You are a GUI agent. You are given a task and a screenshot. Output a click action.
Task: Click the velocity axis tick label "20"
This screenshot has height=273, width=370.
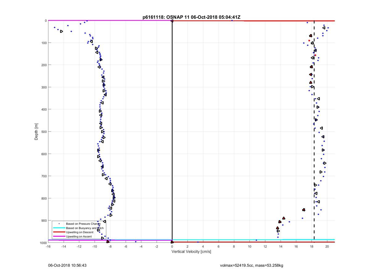click(327, 246)
